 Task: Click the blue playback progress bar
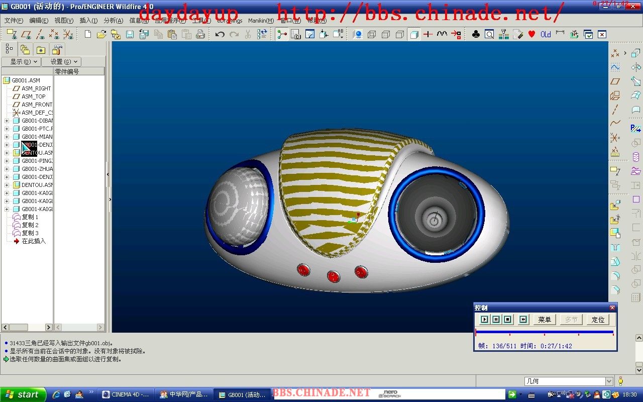[544, 332]
